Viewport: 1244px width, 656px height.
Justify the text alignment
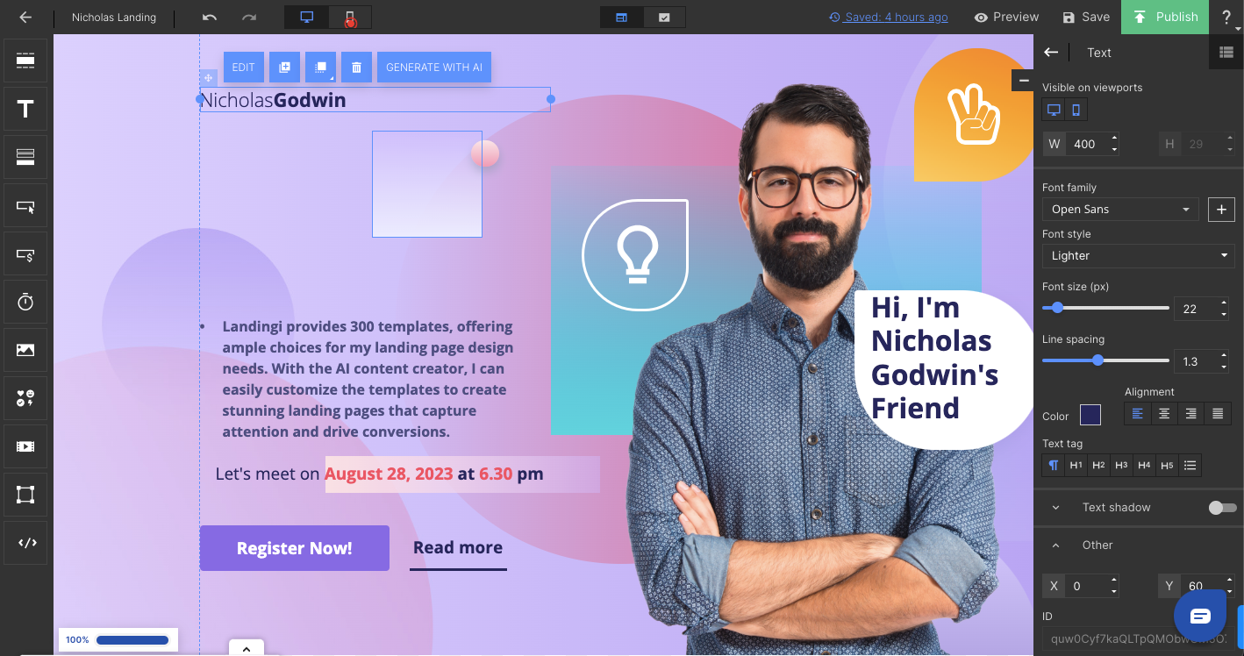tap(1218, 414)
